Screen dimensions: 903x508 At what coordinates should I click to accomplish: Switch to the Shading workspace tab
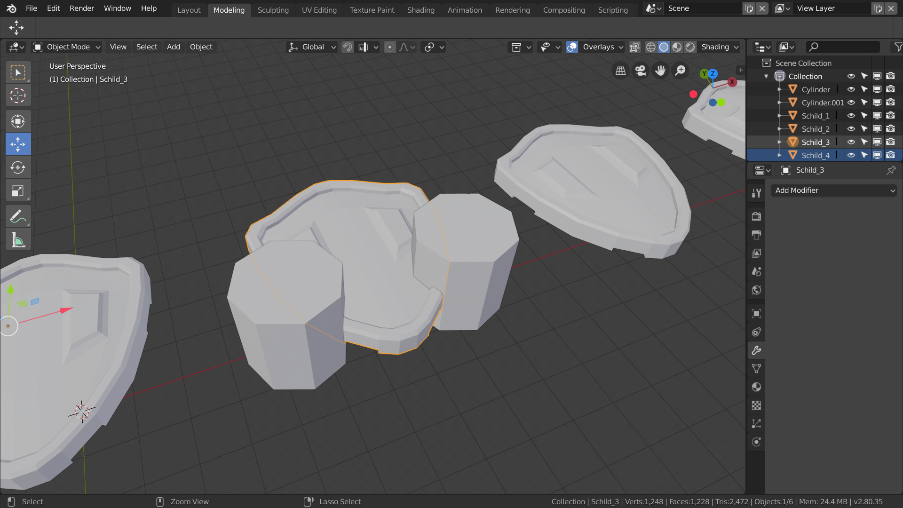point(420,10)
